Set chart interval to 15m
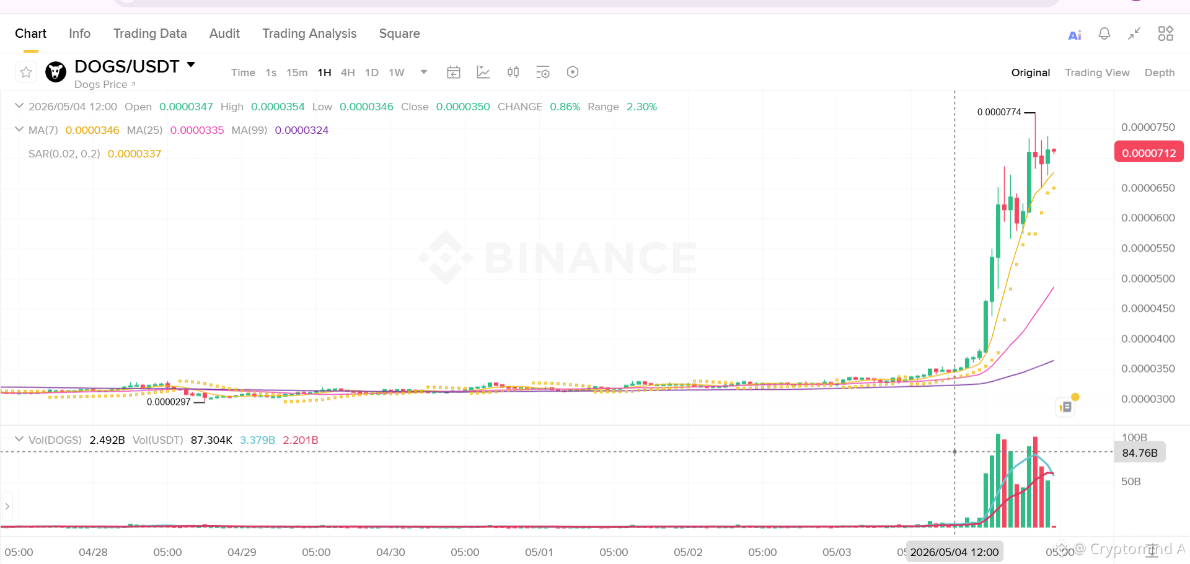Viewport: 1190px width, 564px height. 297,73
